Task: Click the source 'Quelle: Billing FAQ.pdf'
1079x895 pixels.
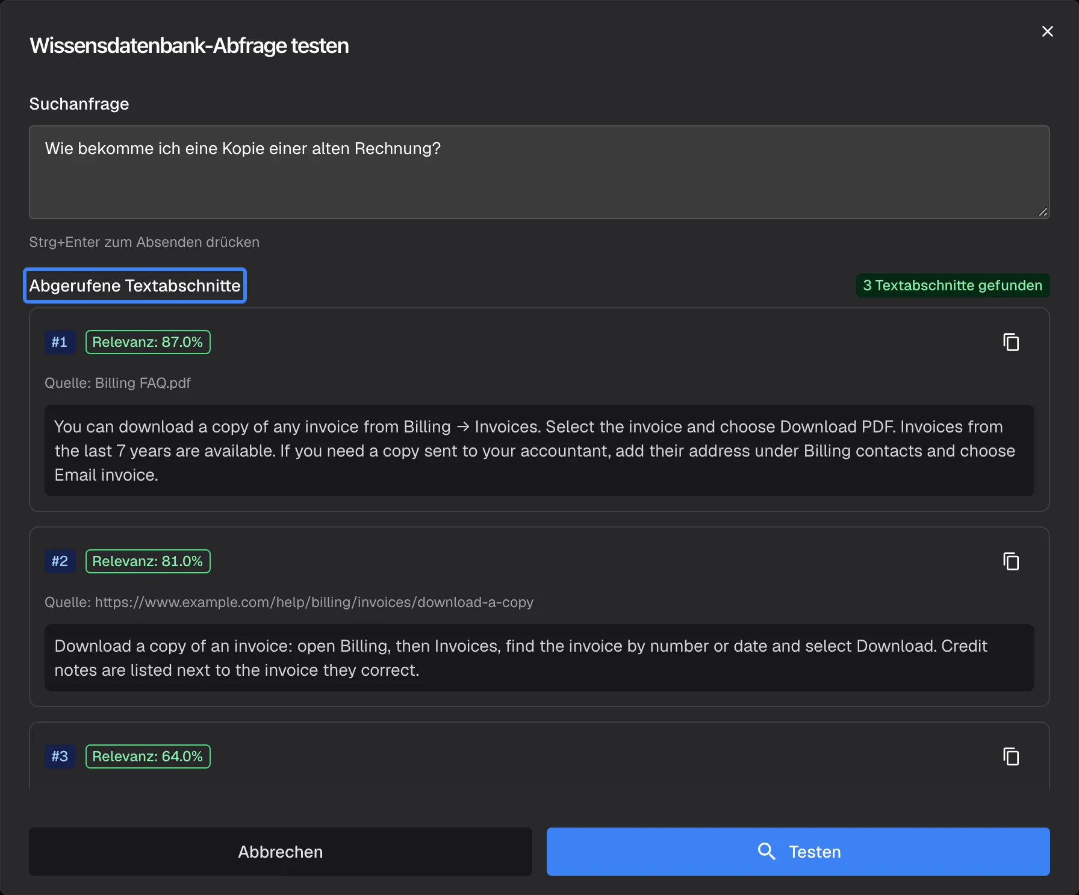Action: click(117, 383)
